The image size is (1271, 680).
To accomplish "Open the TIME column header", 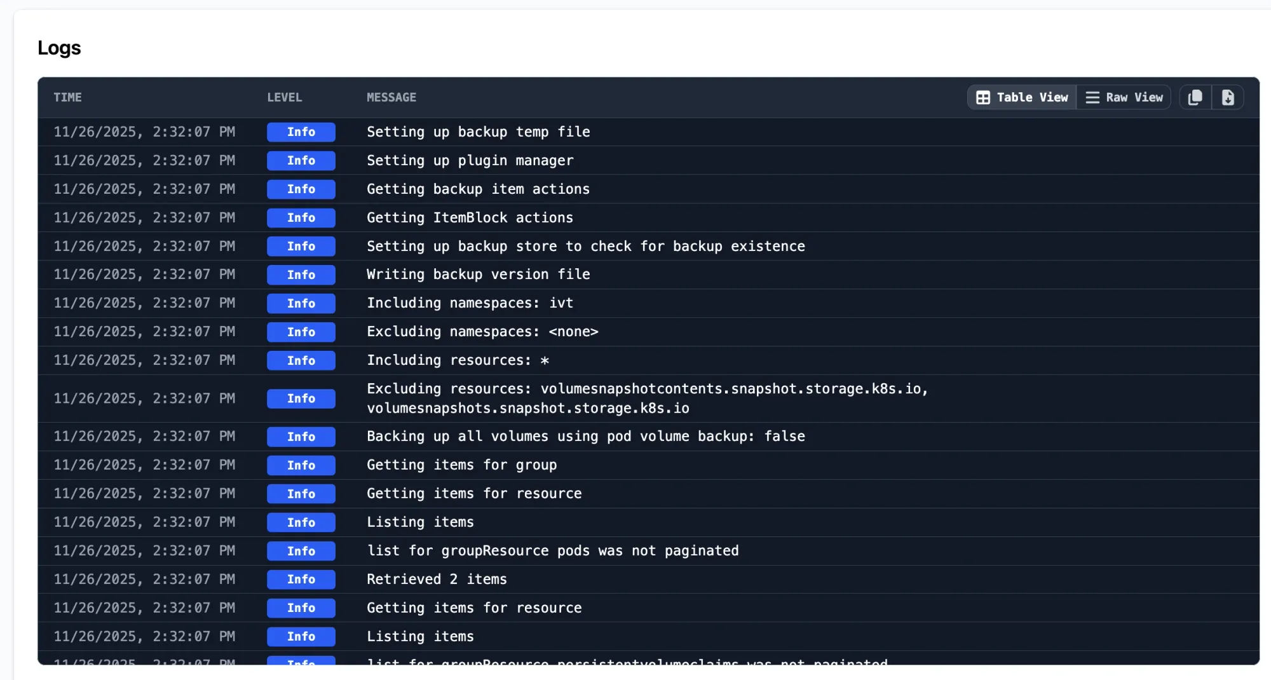I will 68,97.
